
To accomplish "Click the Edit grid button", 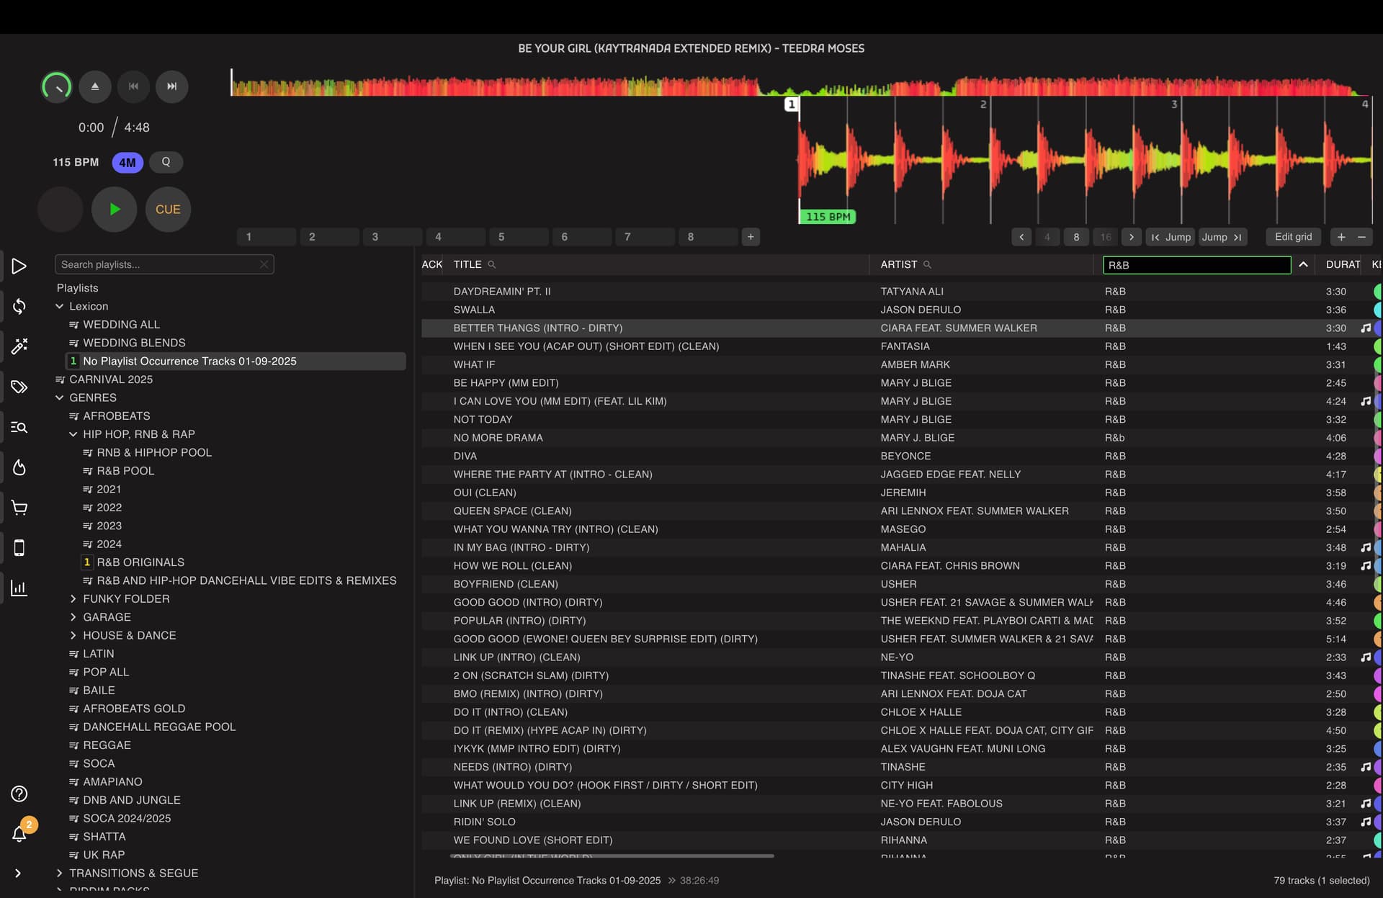I will click(x=1293, y=237).
